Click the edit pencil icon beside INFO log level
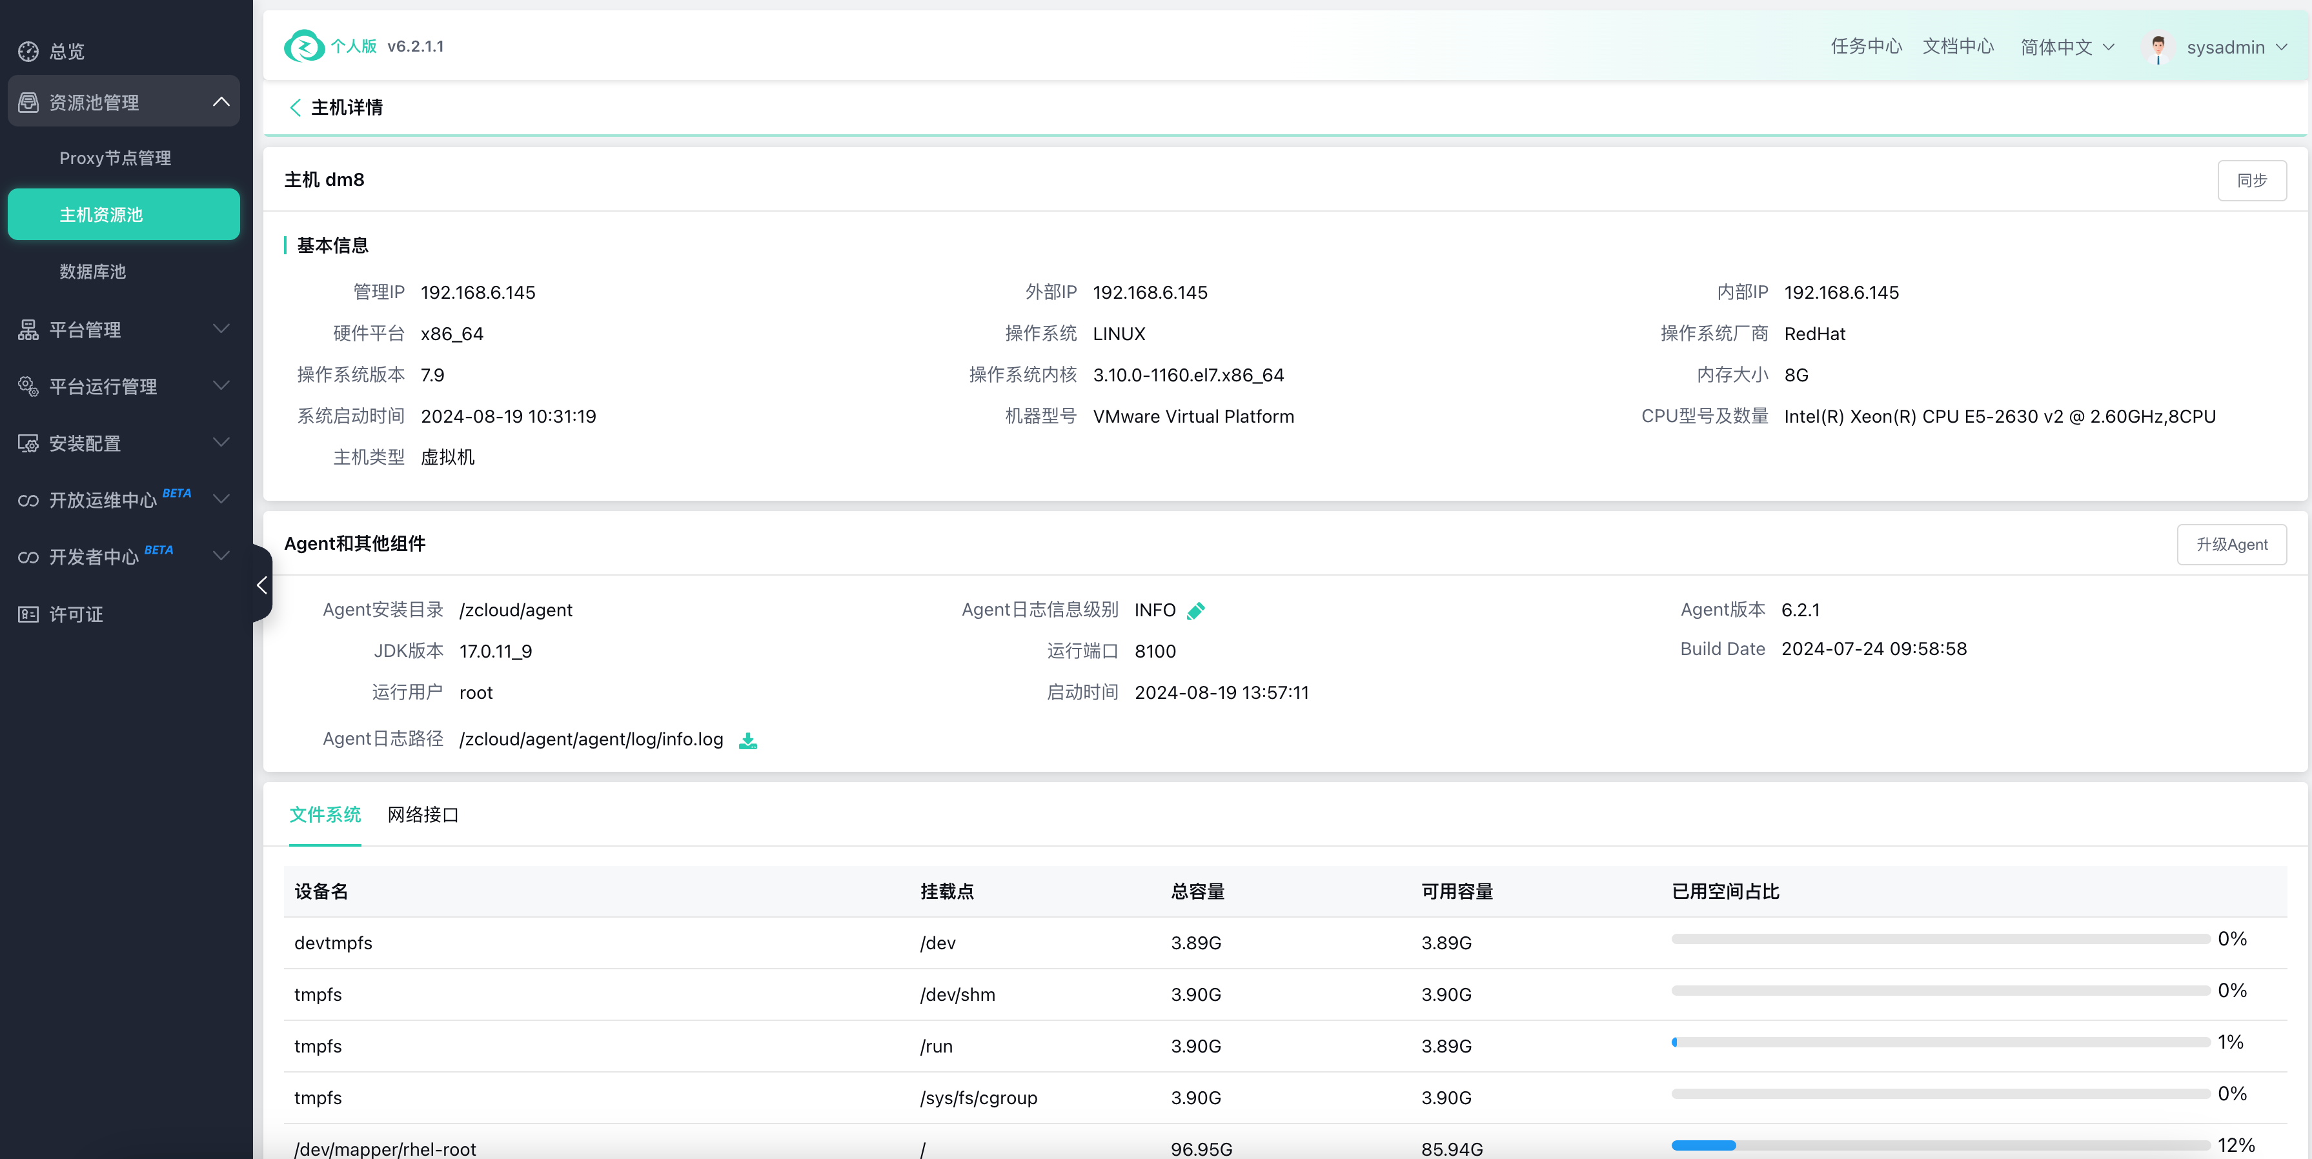This screenshot has height=1159, width=2312. [1195, 611]
